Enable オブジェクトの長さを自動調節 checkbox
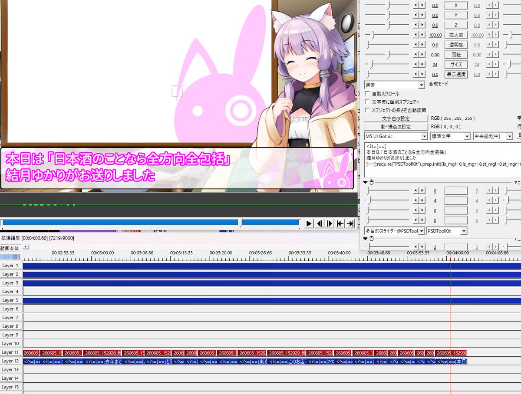Screen dimensions: 521x394 tap(368, 110)
